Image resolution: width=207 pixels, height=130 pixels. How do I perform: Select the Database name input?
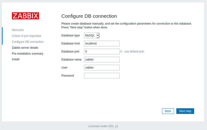102,60
